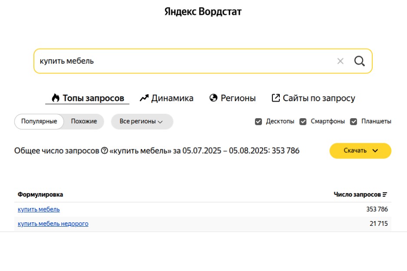Uncheck the Планшеты checkbox

tap(354, 122)
